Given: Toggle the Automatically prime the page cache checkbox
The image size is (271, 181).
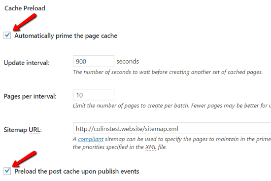Looking at the screenshot, I should click(7, 36).
